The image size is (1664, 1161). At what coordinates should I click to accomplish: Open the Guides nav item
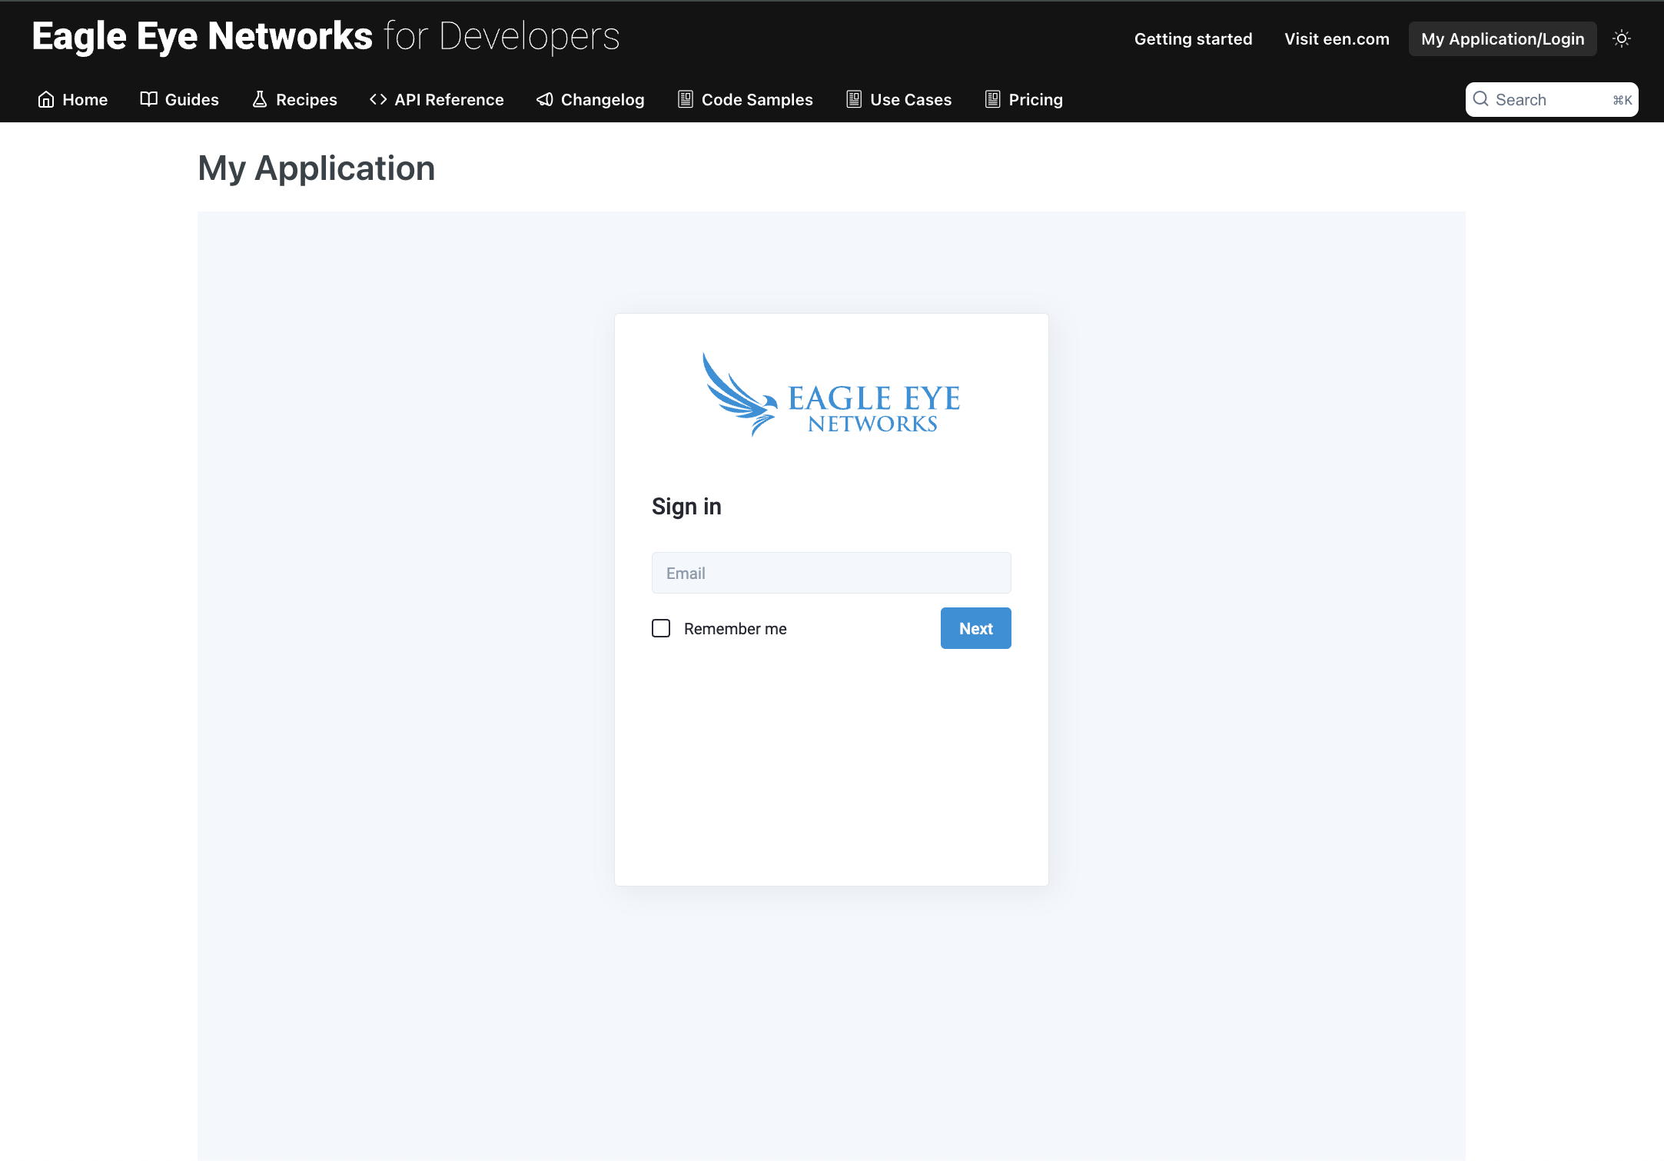pos(180,99)
